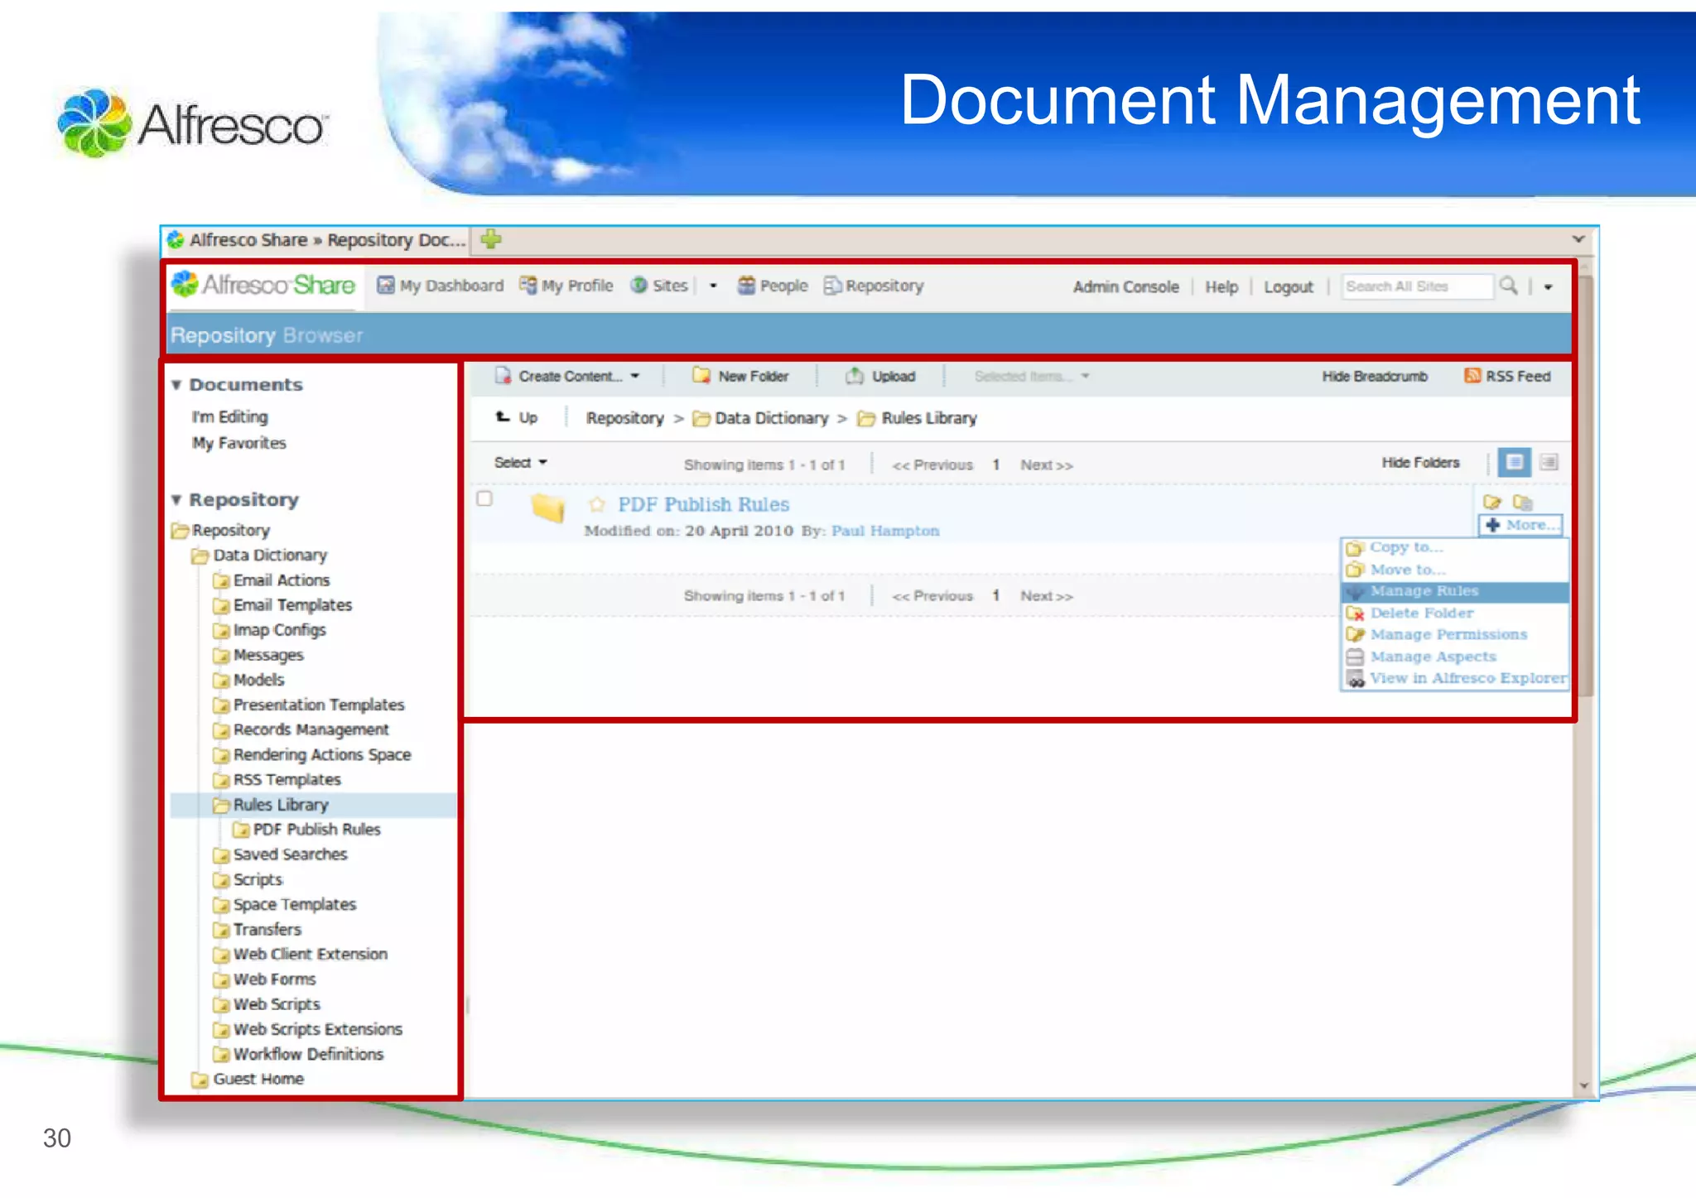1696x1198 pixels.
Task: Click top pagination Next >>
Action: pyautogui.click(x=1047, y=465)
